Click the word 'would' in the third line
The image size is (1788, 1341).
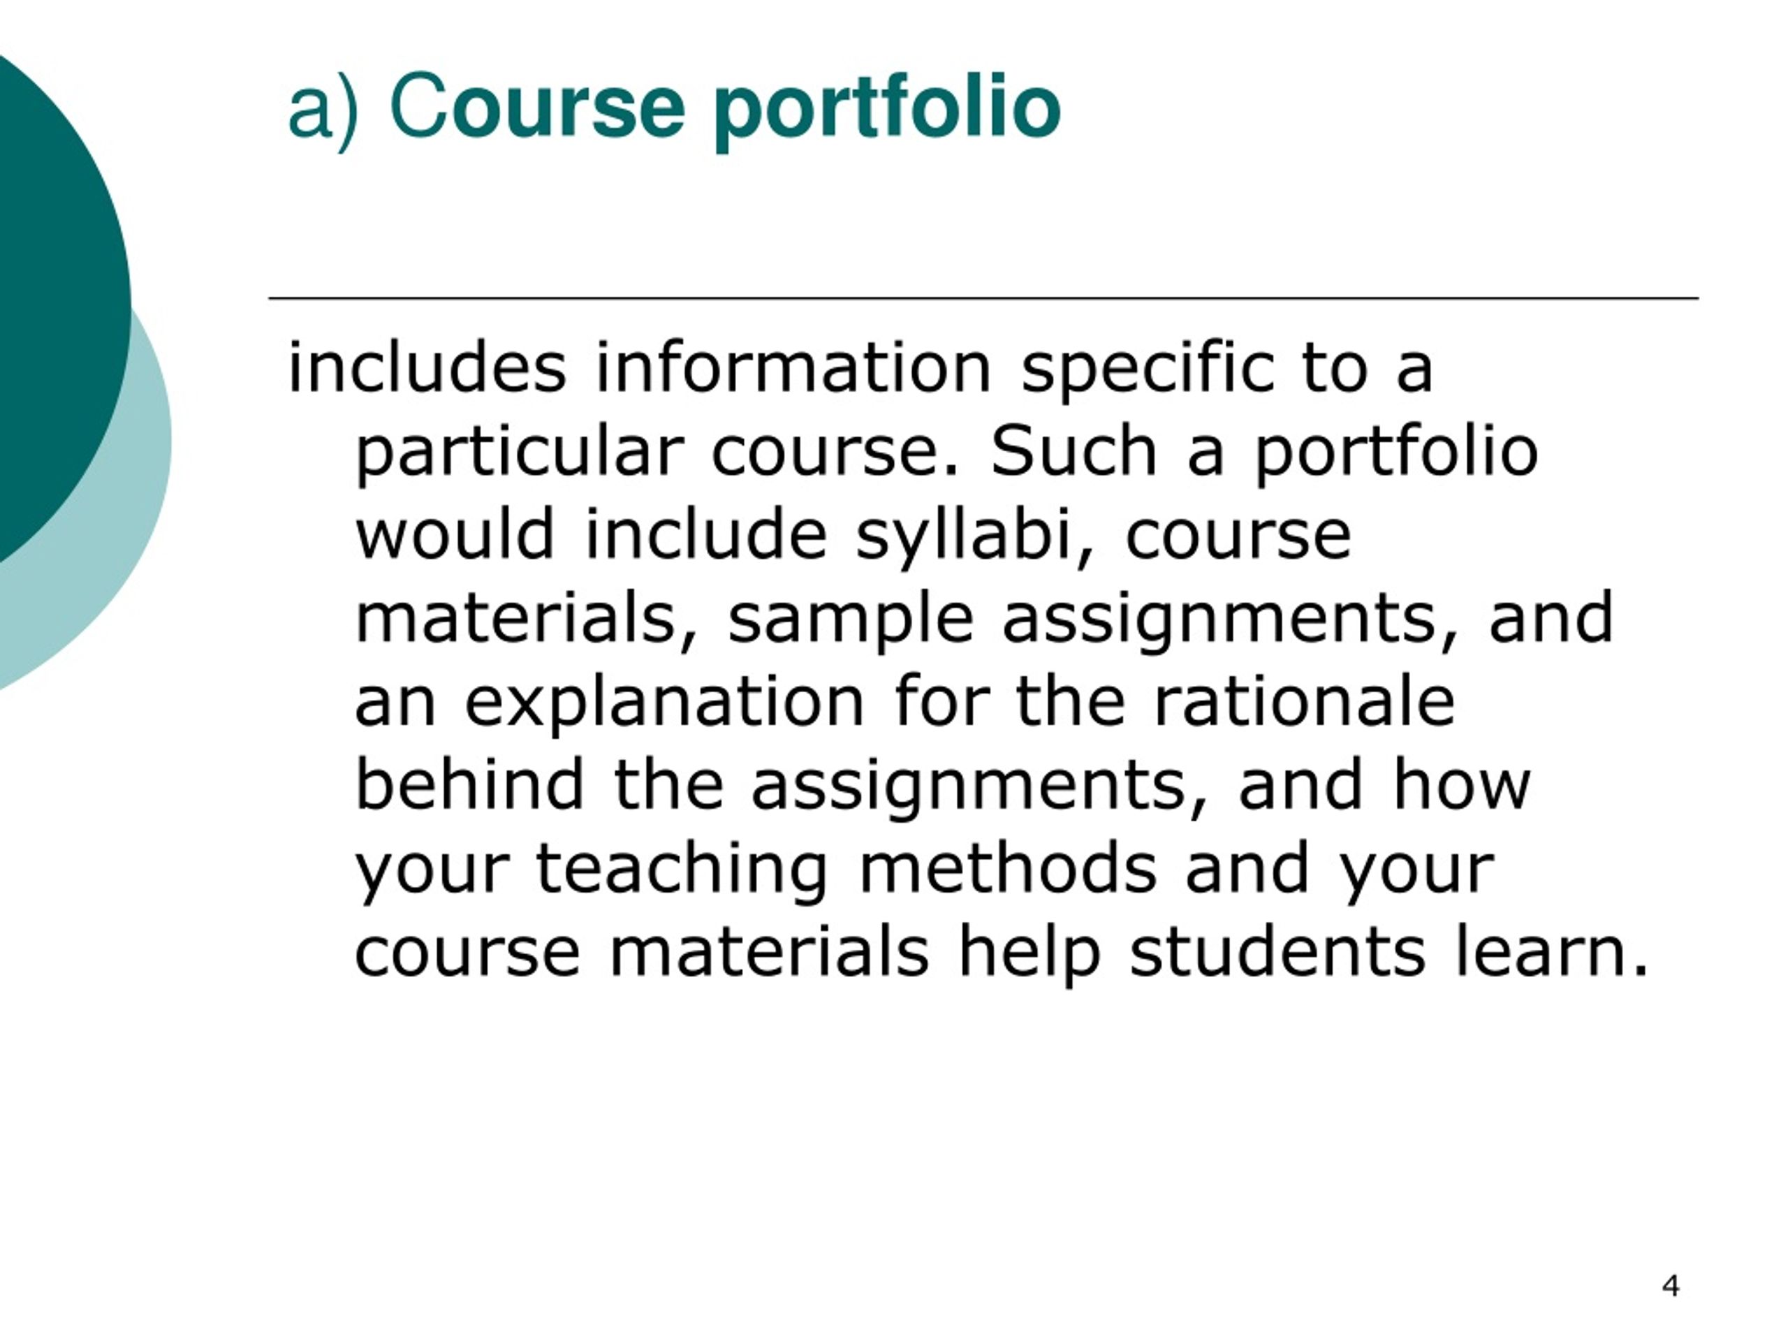pyautogui.click(x=454, y=535)
